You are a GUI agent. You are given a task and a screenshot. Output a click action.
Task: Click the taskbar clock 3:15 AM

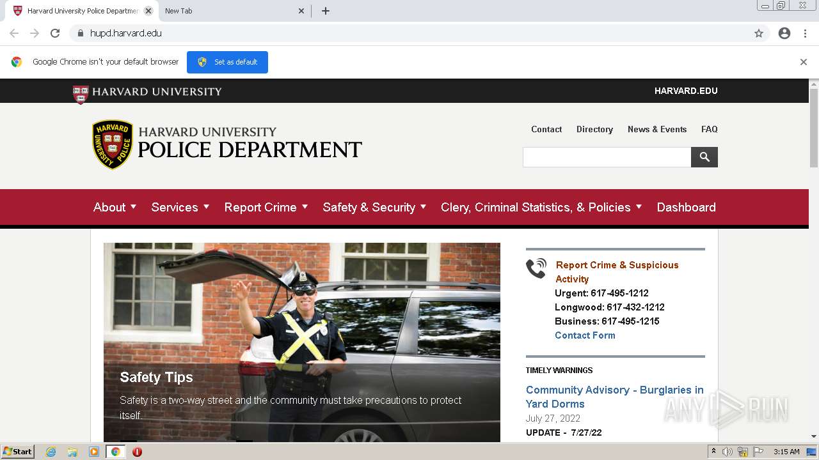tap(786, 452)
